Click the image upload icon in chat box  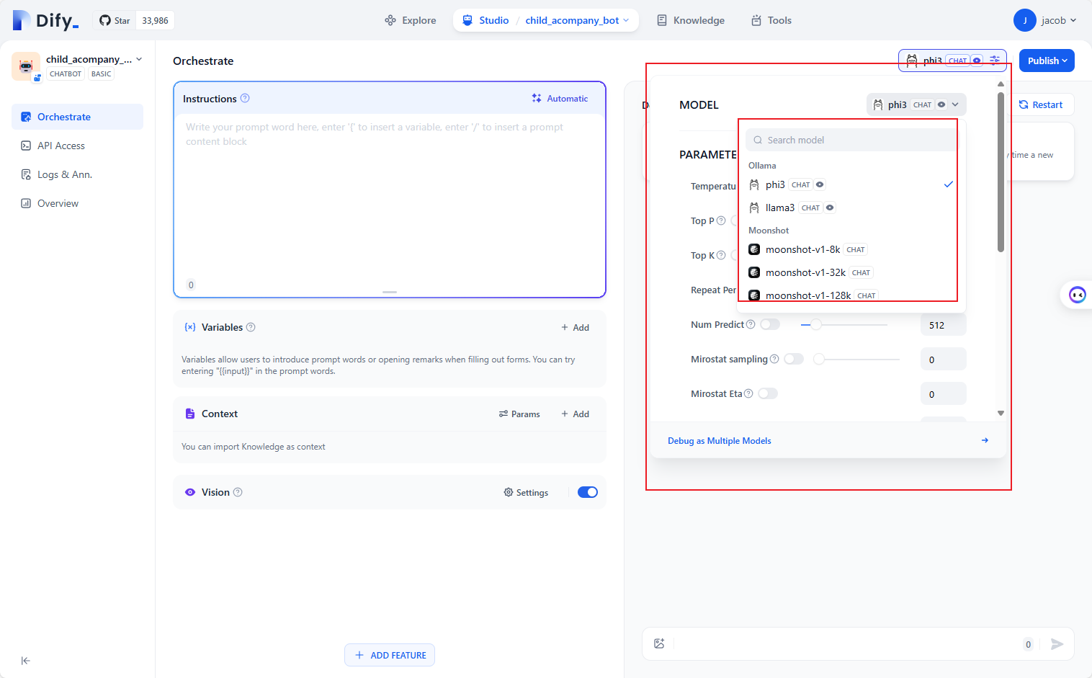click(659, 643)
